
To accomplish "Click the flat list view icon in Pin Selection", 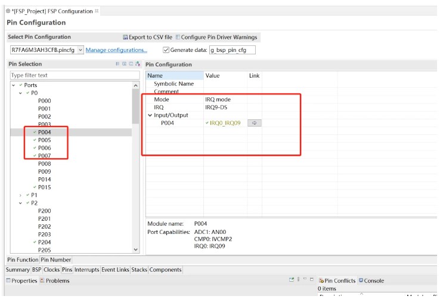I will (117, 64).
